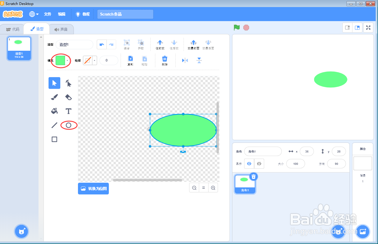Click the green flag to run
The width and height of the screenshot is (378, 244).
point(237,28)
